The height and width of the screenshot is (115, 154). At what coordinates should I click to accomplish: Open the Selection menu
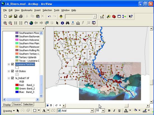point(47,10)
